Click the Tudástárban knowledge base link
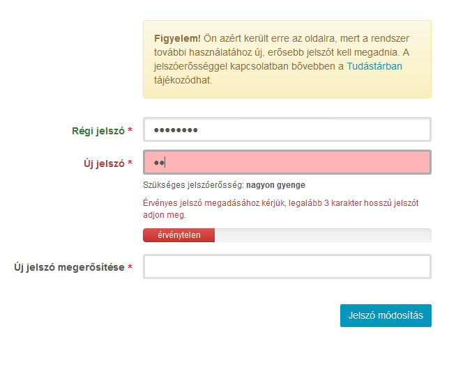The image size is (472, 366). click(x=374, y=67)
